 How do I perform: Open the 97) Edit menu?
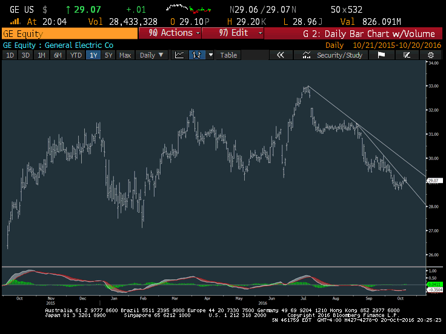click(233, 33)
